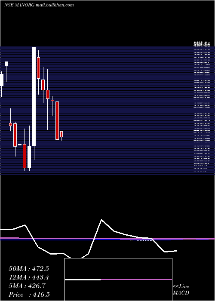
Task: Click the '12MA : 443.4' value
Action: click(29, 277)
